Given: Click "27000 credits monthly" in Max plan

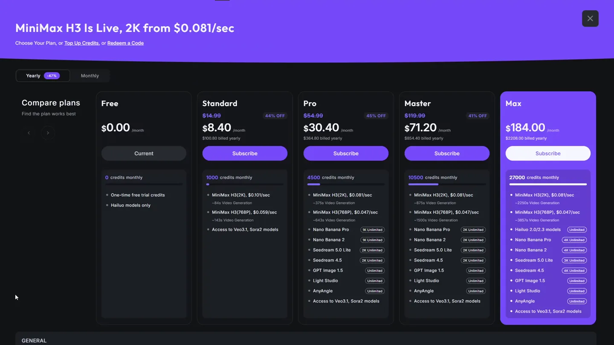Looking at the screenshot, I should (534, 178).
